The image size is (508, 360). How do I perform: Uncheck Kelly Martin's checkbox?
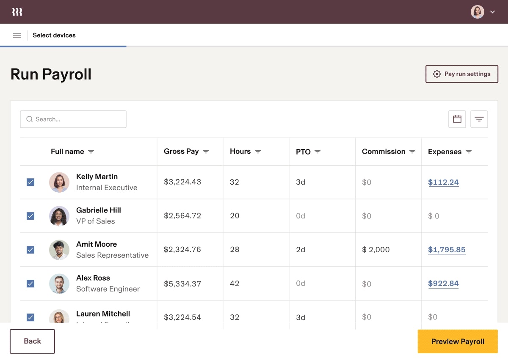click(x=30, y=182)
